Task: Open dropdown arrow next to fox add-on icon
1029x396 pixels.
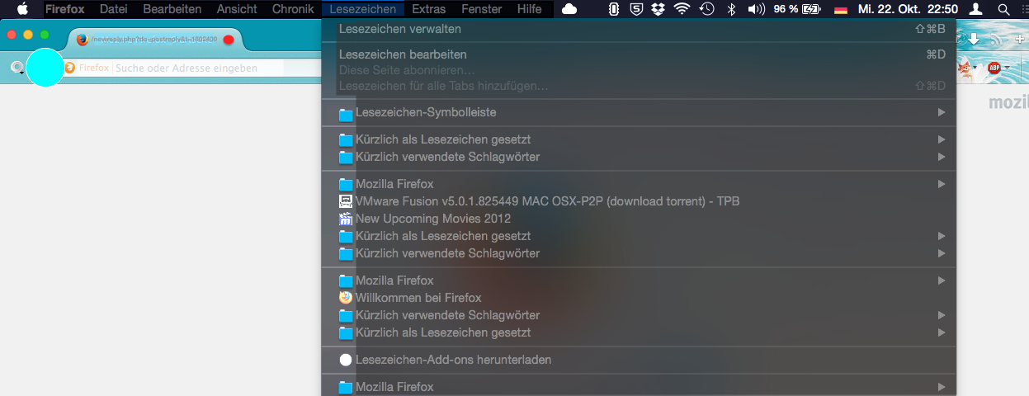Action: (975, 68)
